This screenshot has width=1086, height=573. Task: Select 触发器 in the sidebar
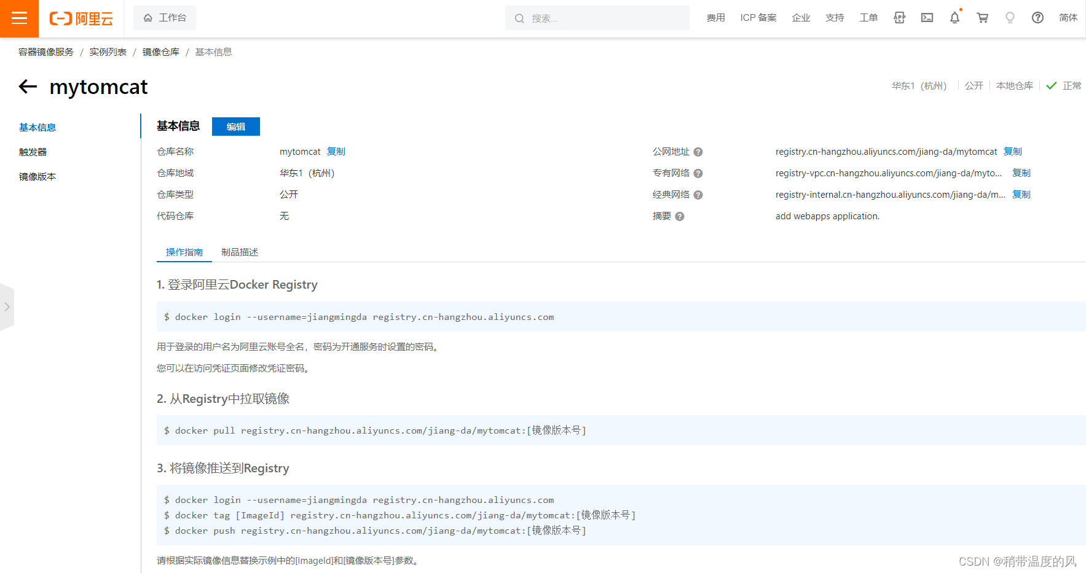click(33, 152)
